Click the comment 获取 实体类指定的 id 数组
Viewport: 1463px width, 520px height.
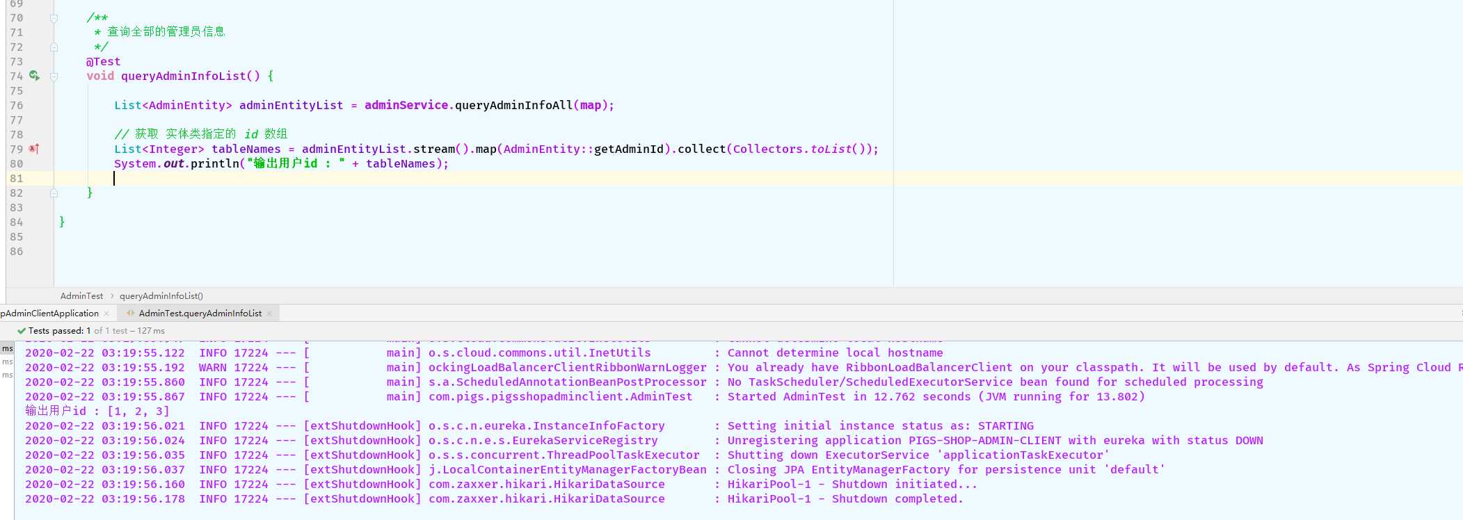tap(201, 134)
